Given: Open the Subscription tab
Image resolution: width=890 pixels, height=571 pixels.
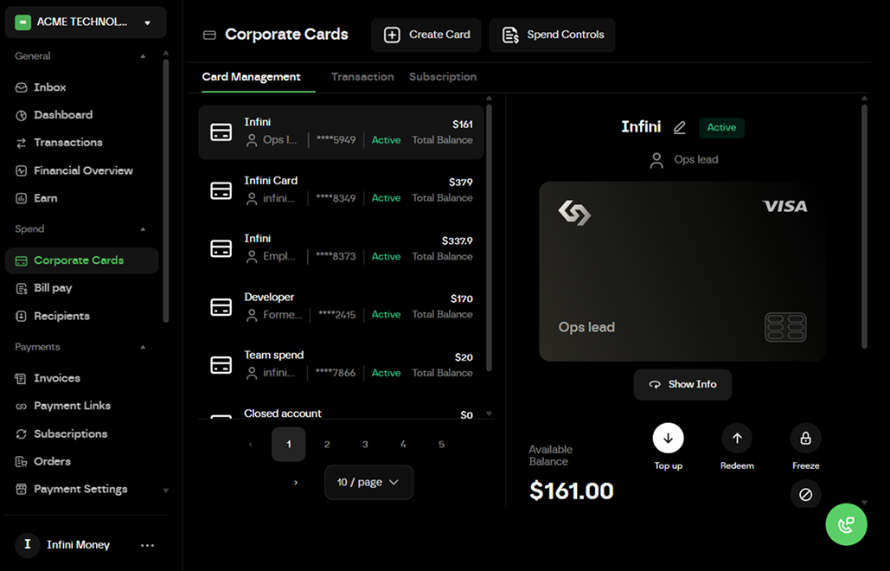Looking at the screenshot, I should [x=442, y=76].
